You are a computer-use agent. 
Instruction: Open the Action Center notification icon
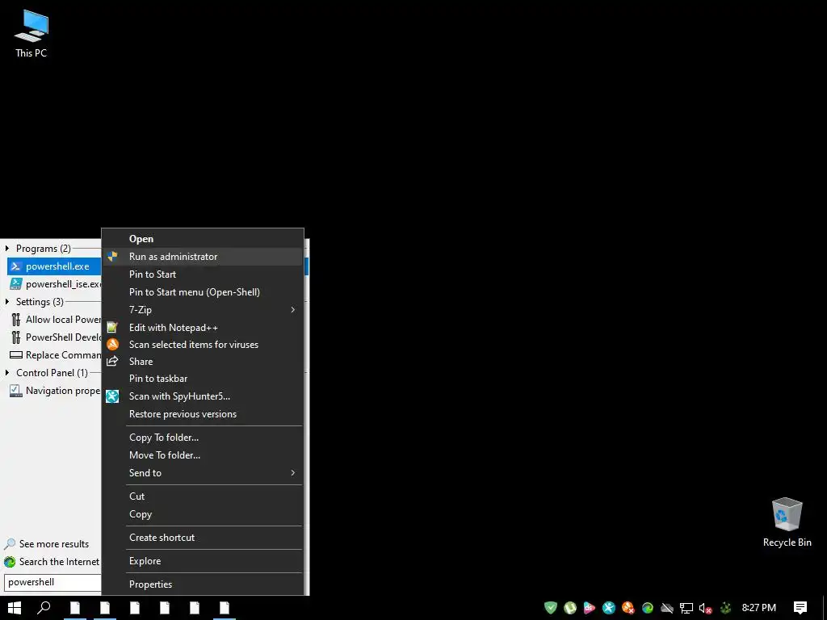pyautogui.click(x=800, y=608)
